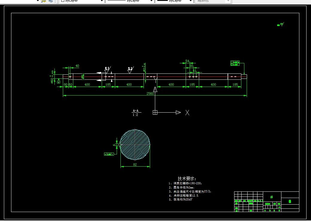Select the 80 length dimension
Image resolution: width=311 pixels, height=221 pixels.
(65, 85)
